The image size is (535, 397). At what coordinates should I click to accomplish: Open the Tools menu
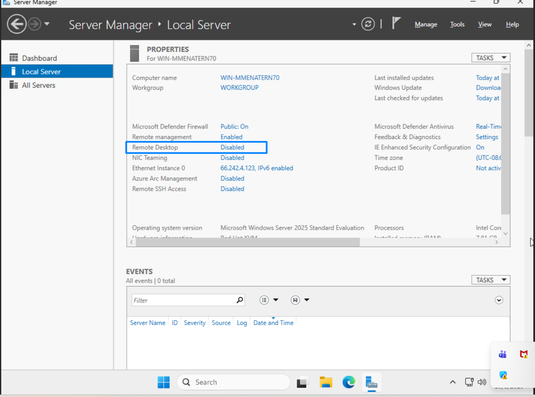coord(457,25)
